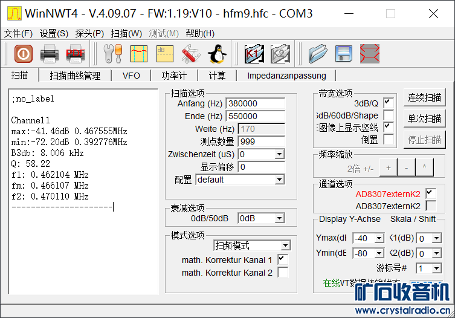This screenshot has width=455, height=318.
Task: Open the 0dB/50dB attenuation dropdown
Action: [x=279, y=218]
